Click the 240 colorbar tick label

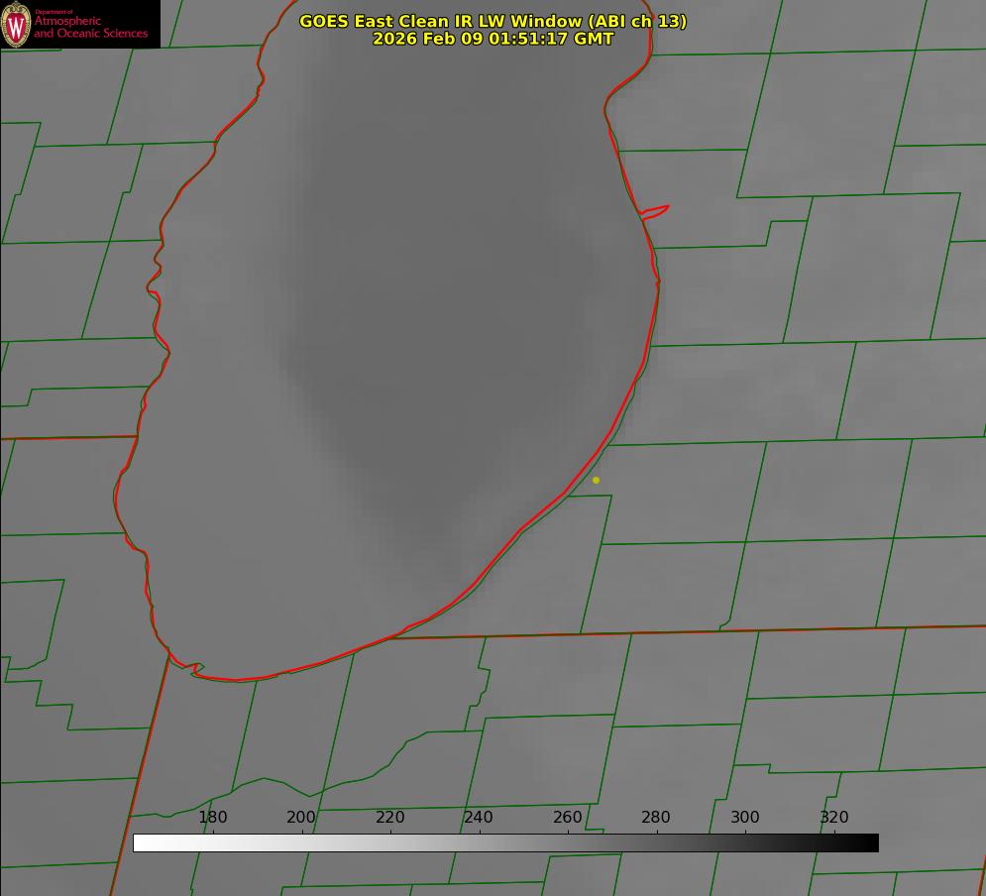point(479,818)
